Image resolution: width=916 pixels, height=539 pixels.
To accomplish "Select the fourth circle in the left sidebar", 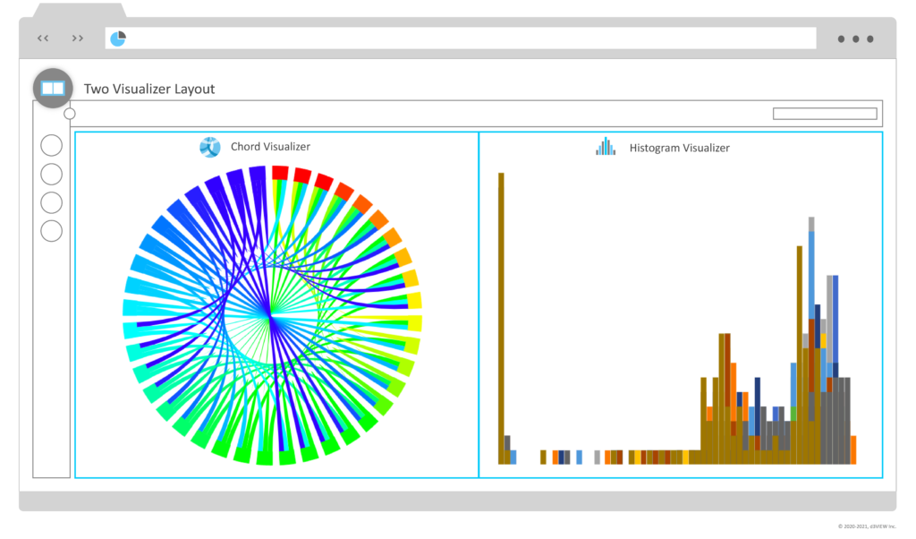I will [x=51, y=232].
